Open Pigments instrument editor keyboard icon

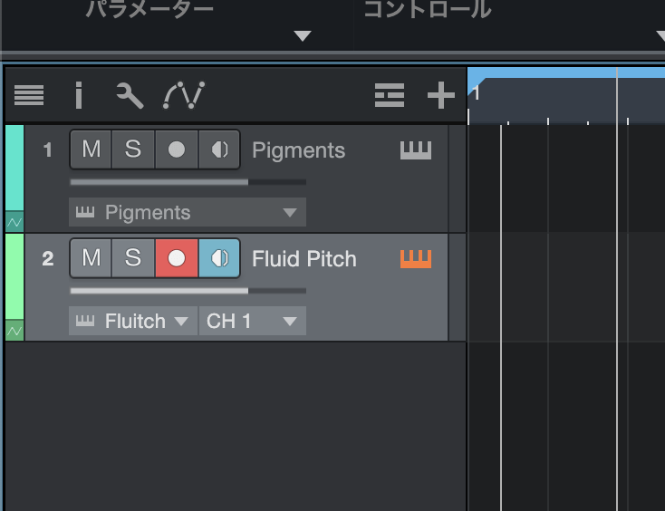pyautogui.click(x=416, y=150)
